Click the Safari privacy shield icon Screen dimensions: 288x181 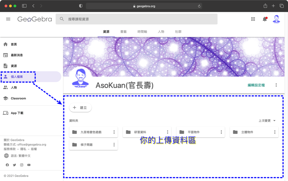(x=81, y=6)
